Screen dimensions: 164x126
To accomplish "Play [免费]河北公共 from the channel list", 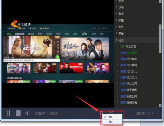I will tap(128, 78).
